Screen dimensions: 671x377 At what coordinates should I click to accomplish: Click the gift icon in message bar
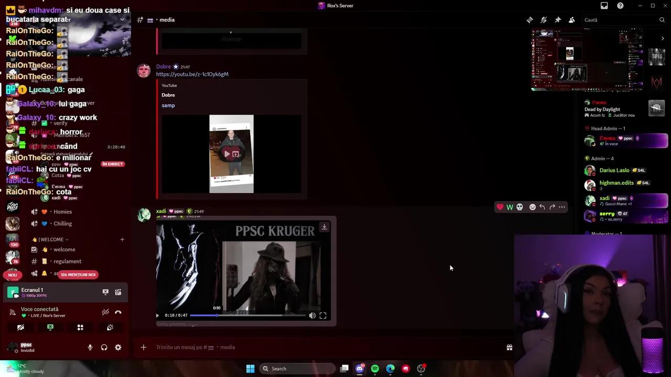(x=509, y=347)
